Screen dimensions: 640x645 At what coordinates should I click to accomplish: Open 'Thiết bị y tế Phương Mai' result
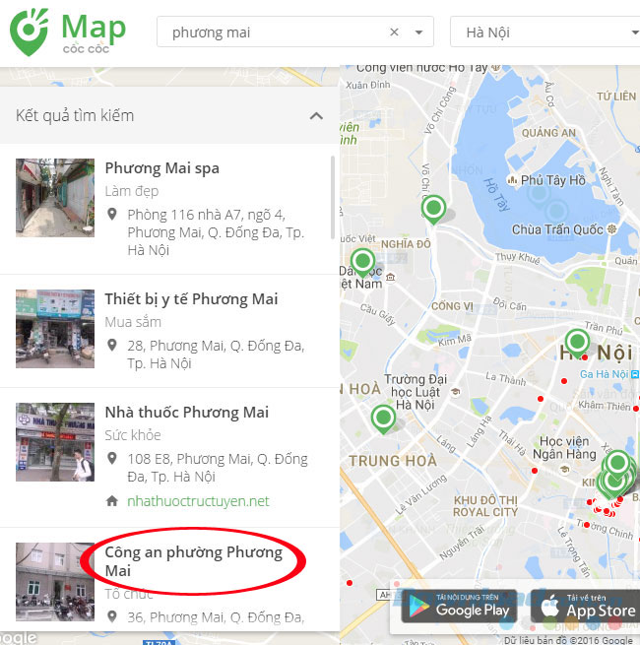(191, 299)
